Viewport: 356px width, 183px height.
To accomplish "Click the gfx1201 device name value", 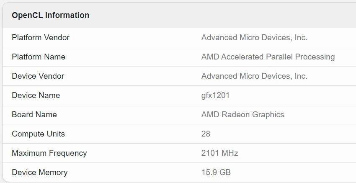I will pos(215,95).
